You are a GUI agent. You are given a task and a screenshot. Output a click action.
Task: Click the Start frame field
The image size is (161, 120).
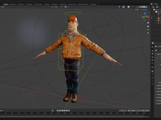tap(135, 111)
